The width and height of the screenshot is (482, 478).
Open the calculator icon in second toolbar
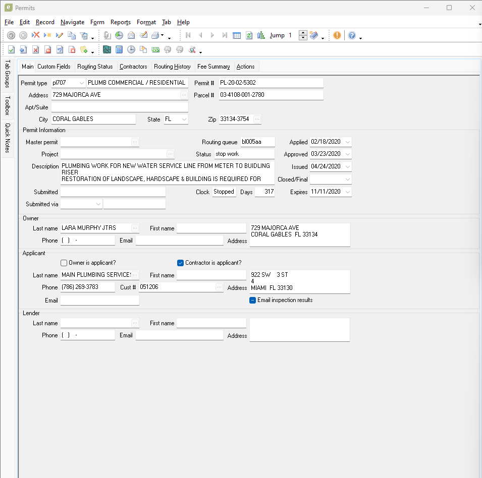point(119,49)
